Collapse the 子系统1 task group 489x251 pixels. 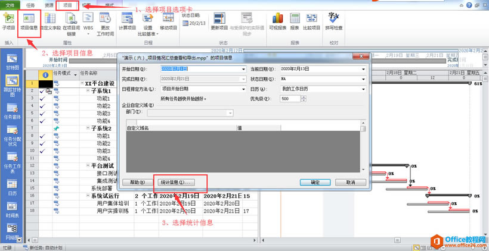coord(88,91)
